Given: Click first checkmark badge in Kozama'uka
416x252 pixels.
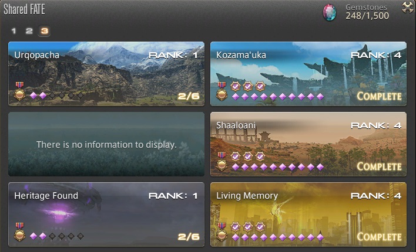Looking at the screenshot, I should (236, 86).
